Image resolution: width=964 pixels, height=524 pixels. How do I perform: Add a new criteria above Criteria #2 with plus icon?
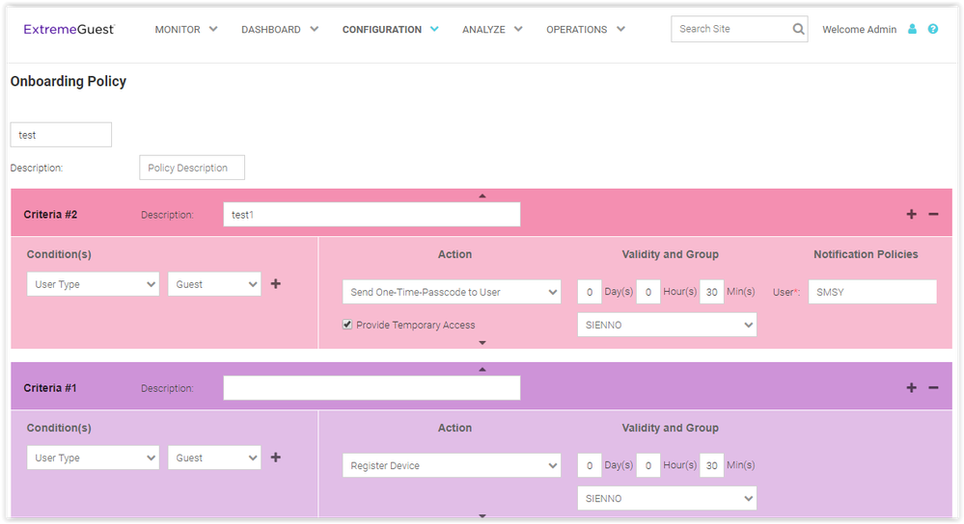pos(911,214)
